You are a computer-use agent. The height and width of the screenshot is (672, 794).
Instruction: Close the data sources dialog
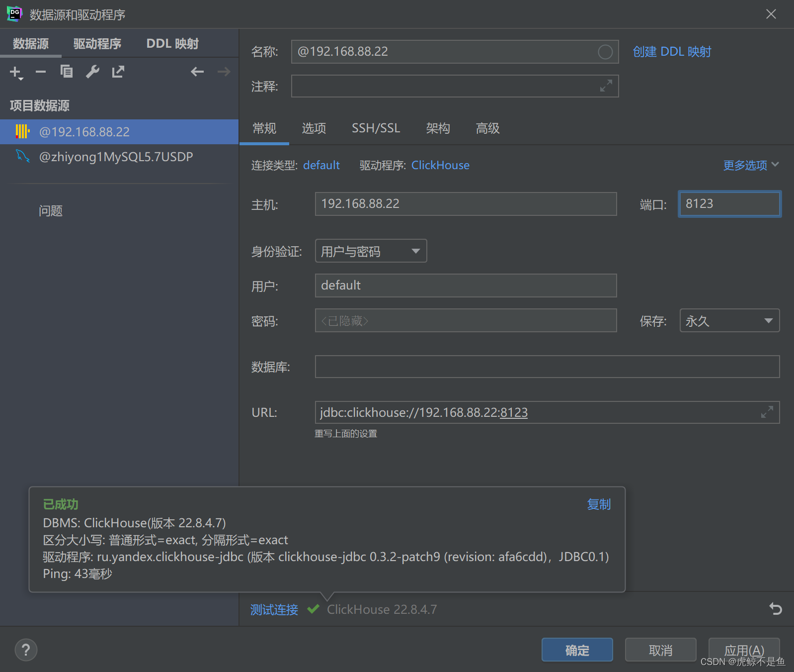pos(771,14)
